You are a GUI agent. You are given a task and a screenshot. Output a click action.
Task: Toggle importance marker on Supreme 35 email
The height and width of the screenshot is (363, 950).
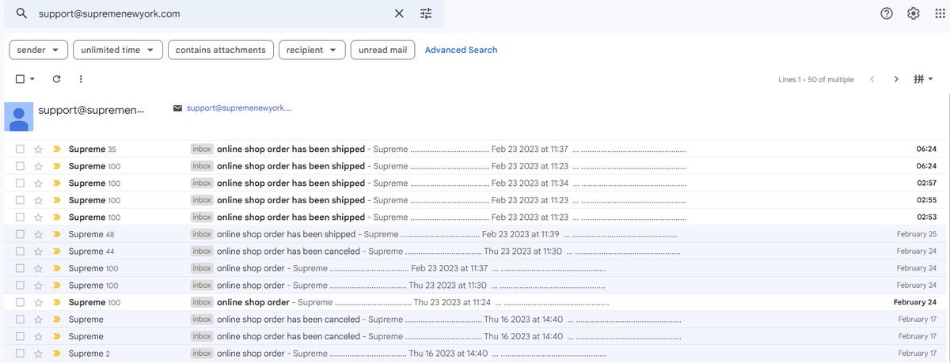pyautogui.click(x=57, y=149)
